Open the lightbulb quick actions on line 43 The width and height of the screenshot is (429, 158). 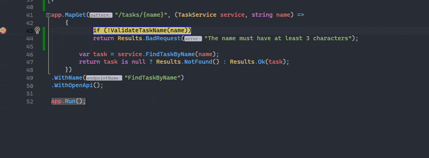pyautogui.click(x=37, y=30)
